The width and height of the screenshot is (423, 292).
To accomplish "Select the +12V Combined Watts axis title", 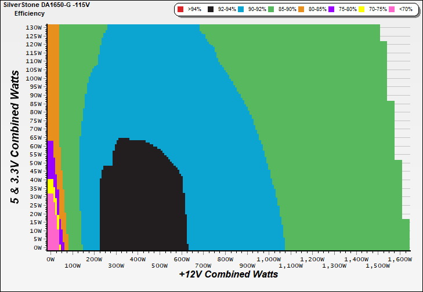I will (228, 275).
